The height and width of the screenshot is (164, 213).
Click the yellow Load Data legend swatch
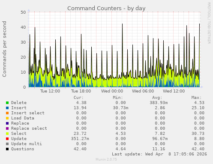[x=7, y=118]
